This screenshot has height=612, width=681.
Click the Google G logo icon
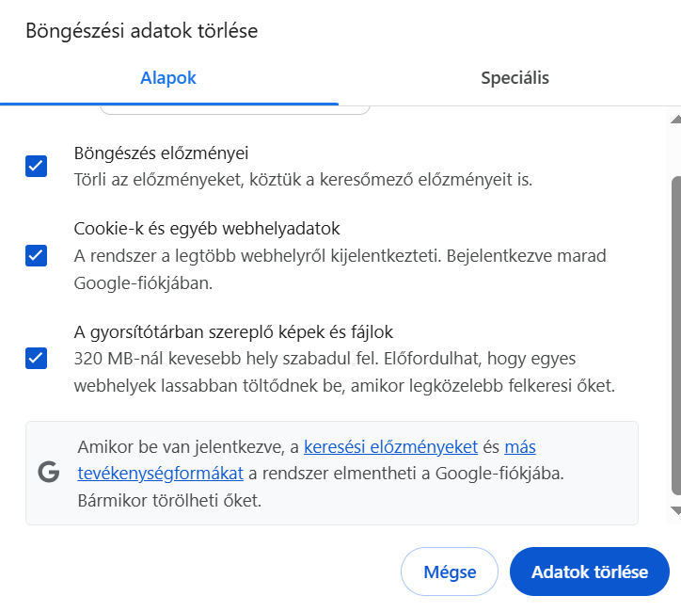pos(49,473)
